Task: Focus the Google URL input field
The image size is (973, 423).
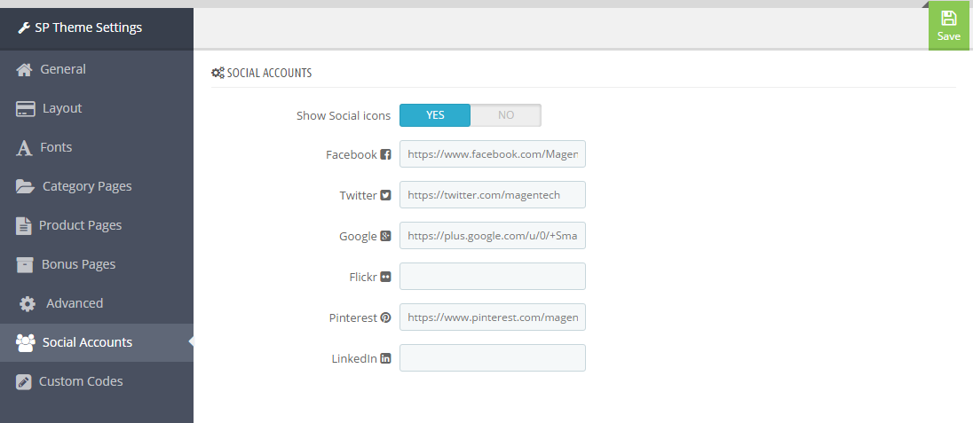Action: pos(493,236)
